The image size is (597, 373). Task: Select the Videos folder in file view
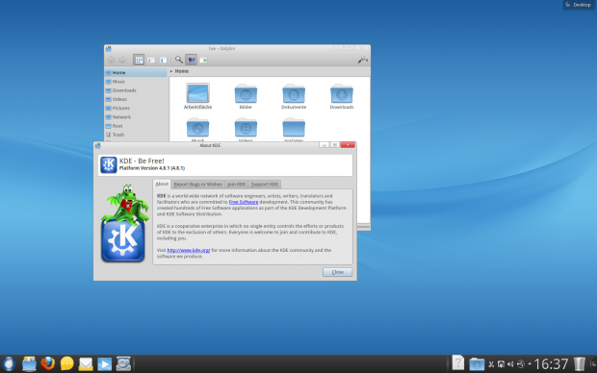pos(246,127)
